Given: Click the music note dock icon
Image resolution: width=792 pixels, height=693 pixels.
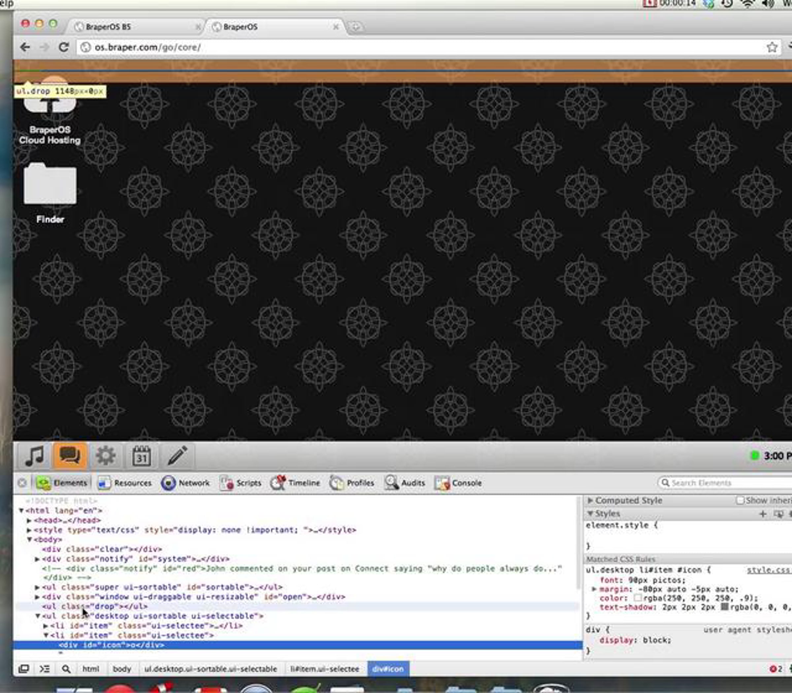Looking at the screenshot, I should click(x=34, y=455).
